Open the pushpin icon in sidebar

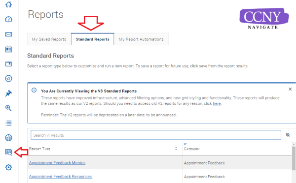[x=8, y=93]
